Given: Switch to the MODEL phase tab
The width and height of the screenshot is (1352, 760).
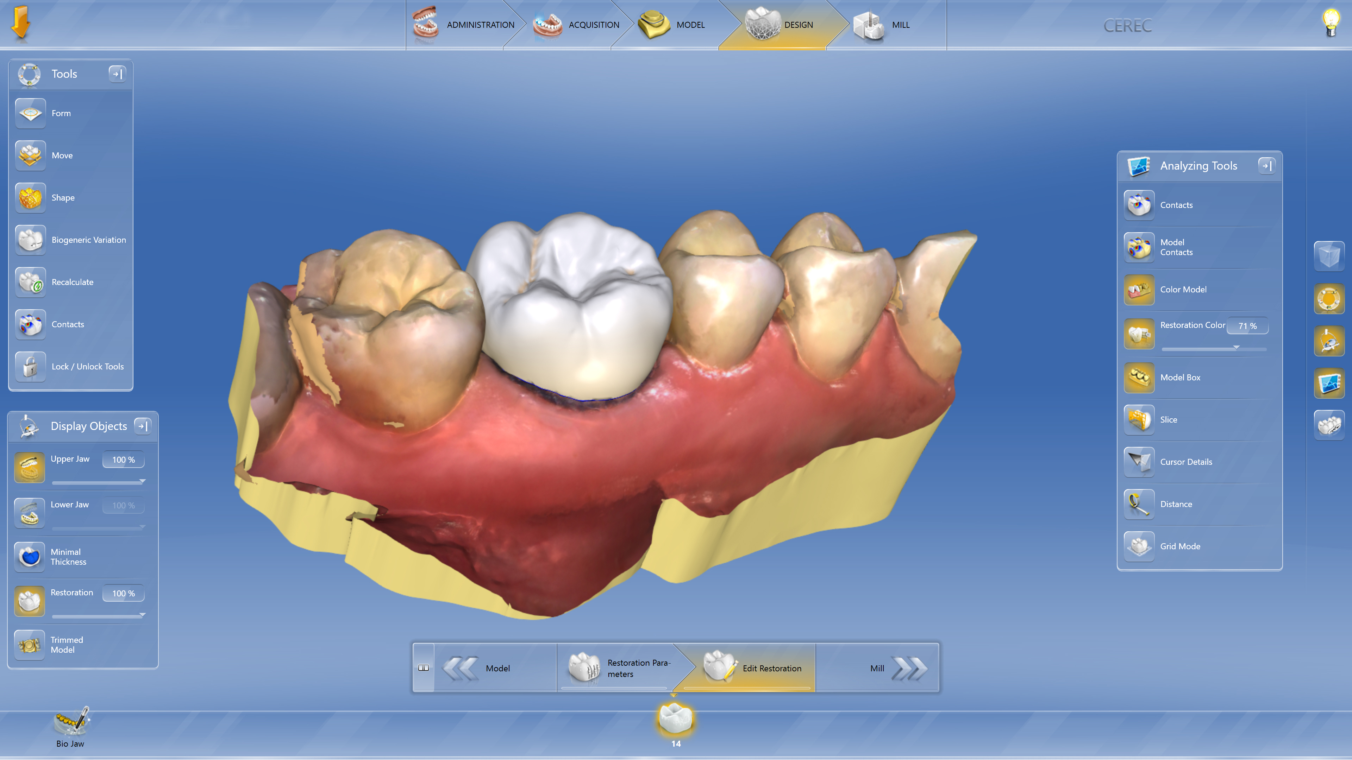Looking at the screenshot, I should pos(691,25).
